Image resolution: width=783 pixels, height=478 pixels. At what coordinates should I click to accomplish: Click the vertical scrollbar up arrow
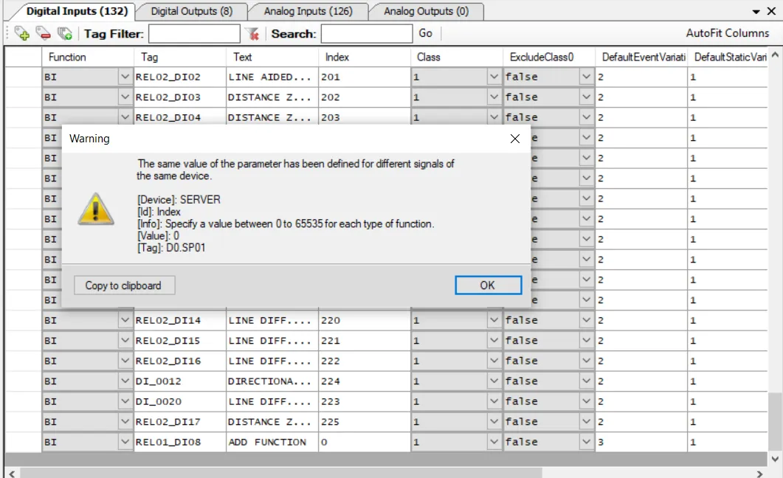(775, 55)
